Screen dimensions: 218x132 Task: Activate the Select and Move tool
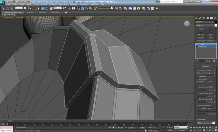43,8
